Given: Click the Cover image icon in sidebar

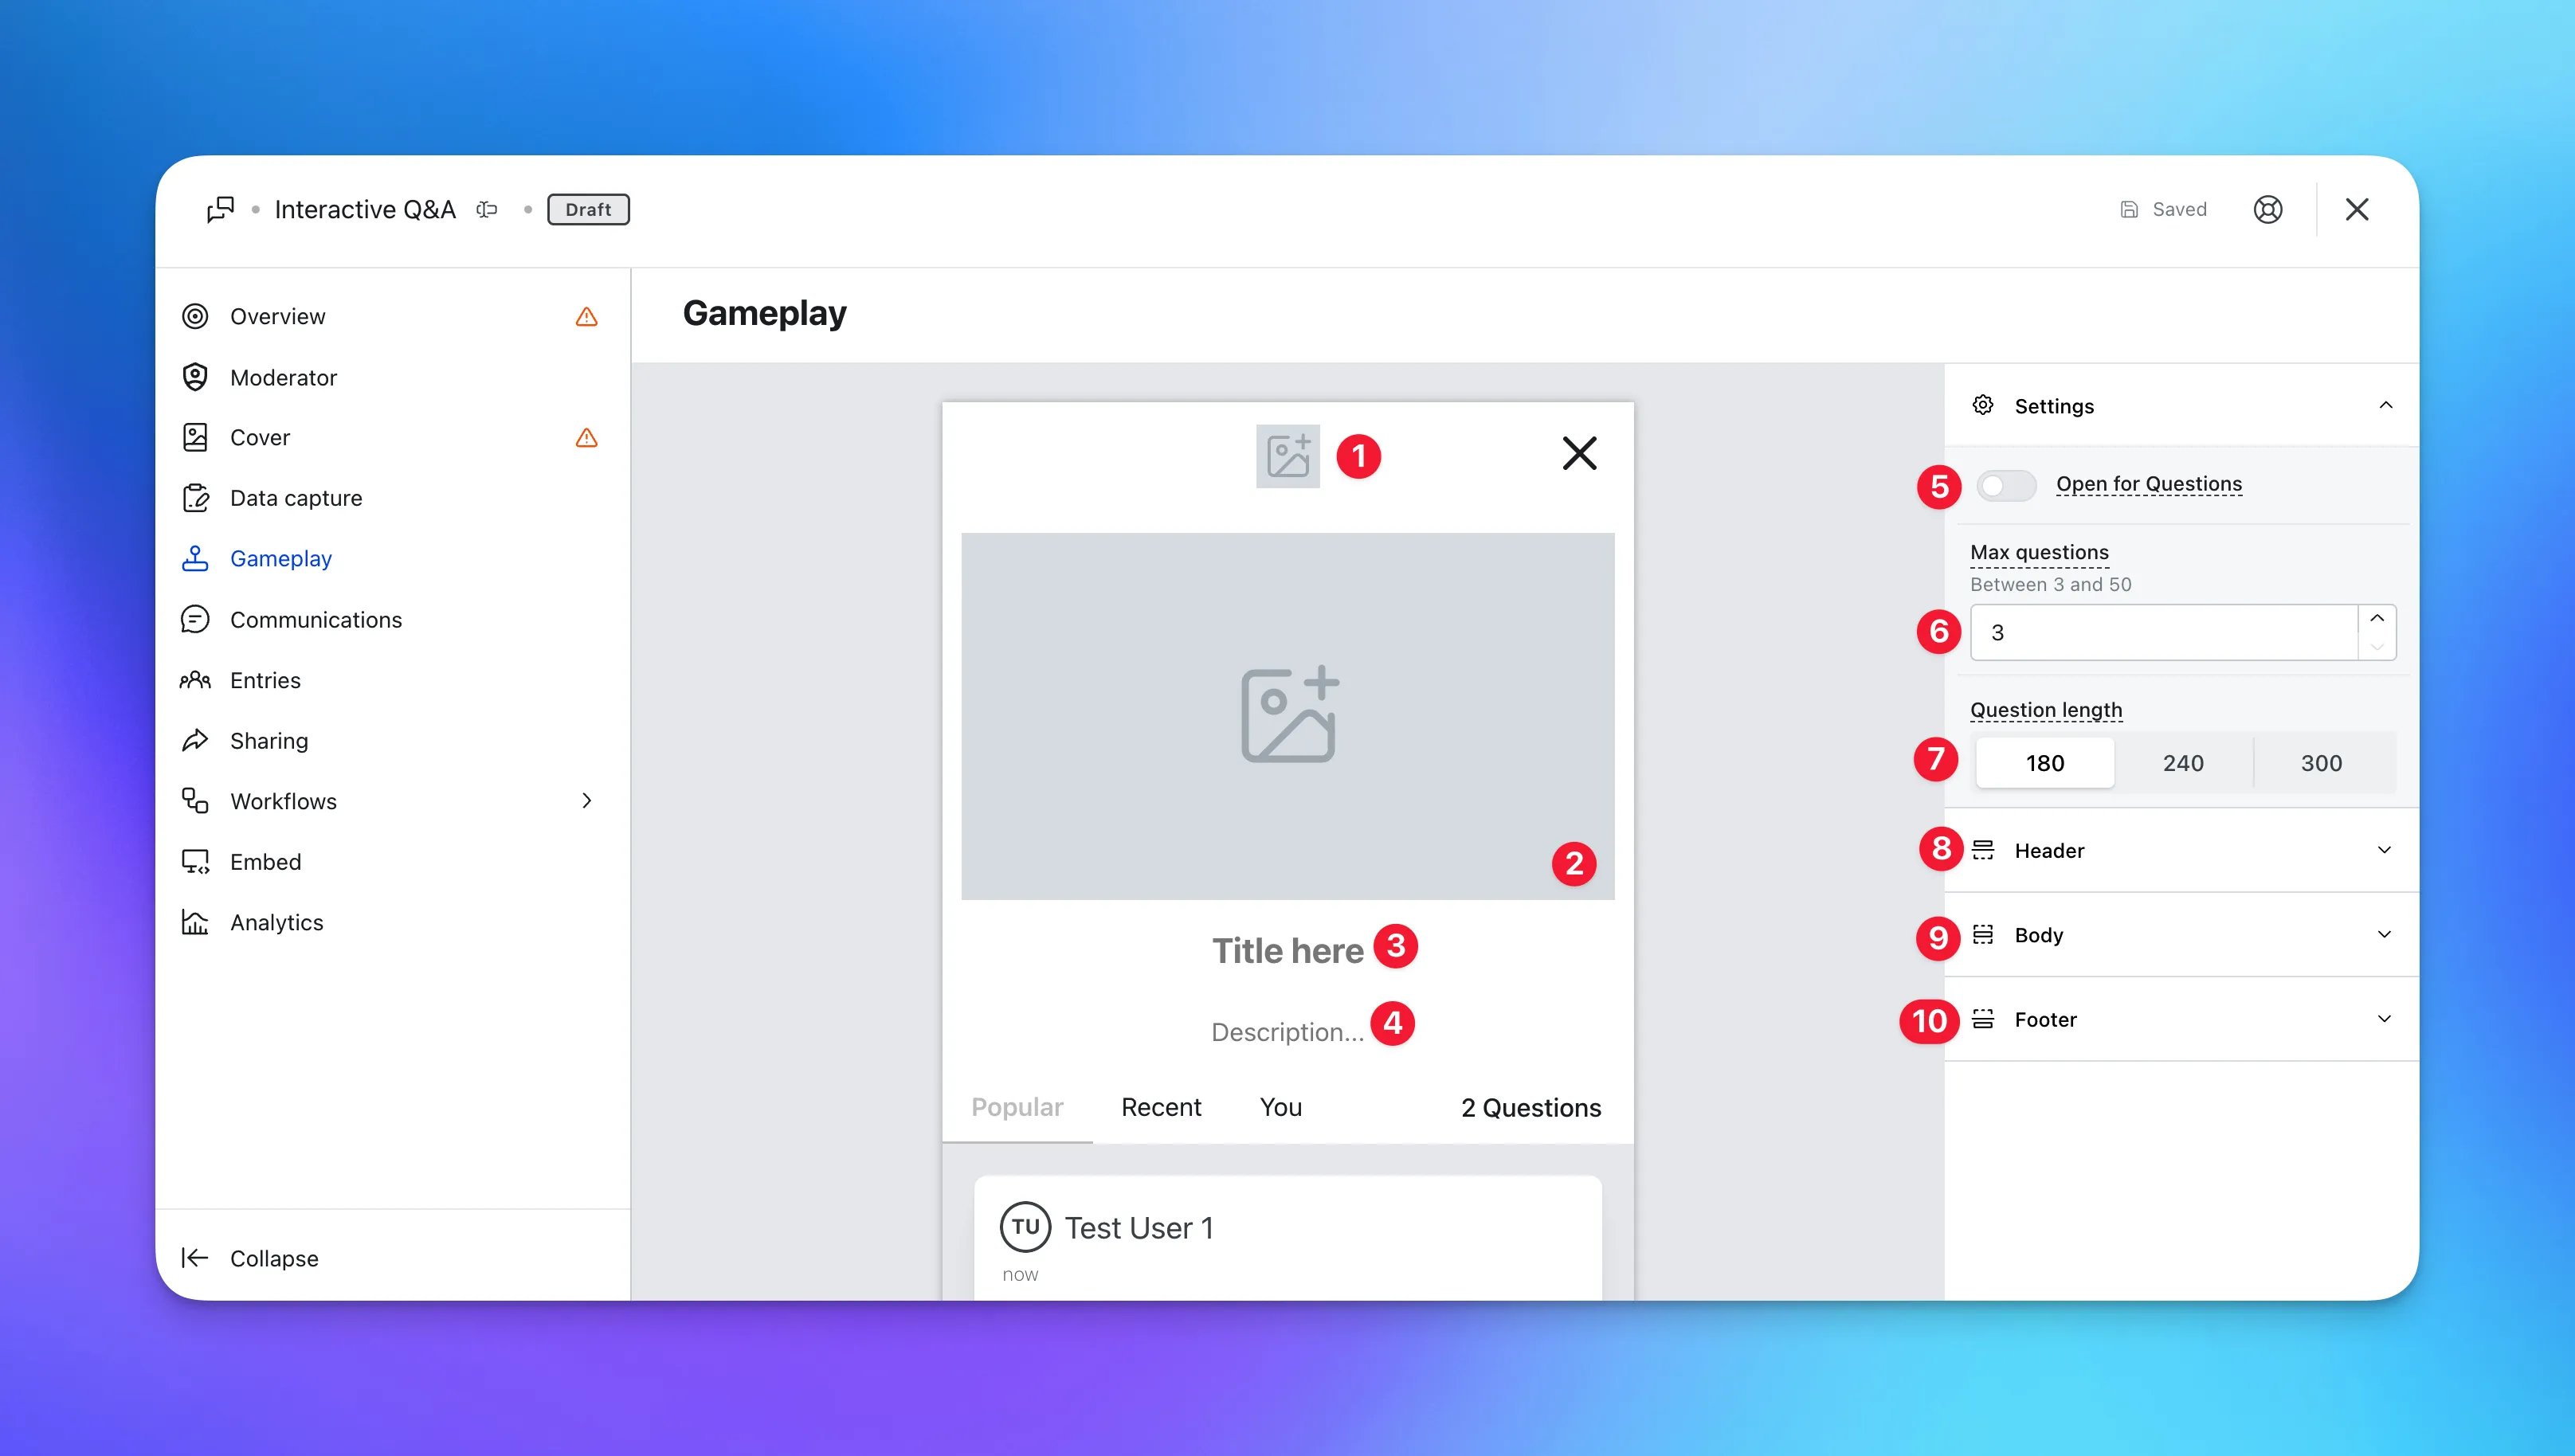Looking at the screenshot, I should [195, 437].
